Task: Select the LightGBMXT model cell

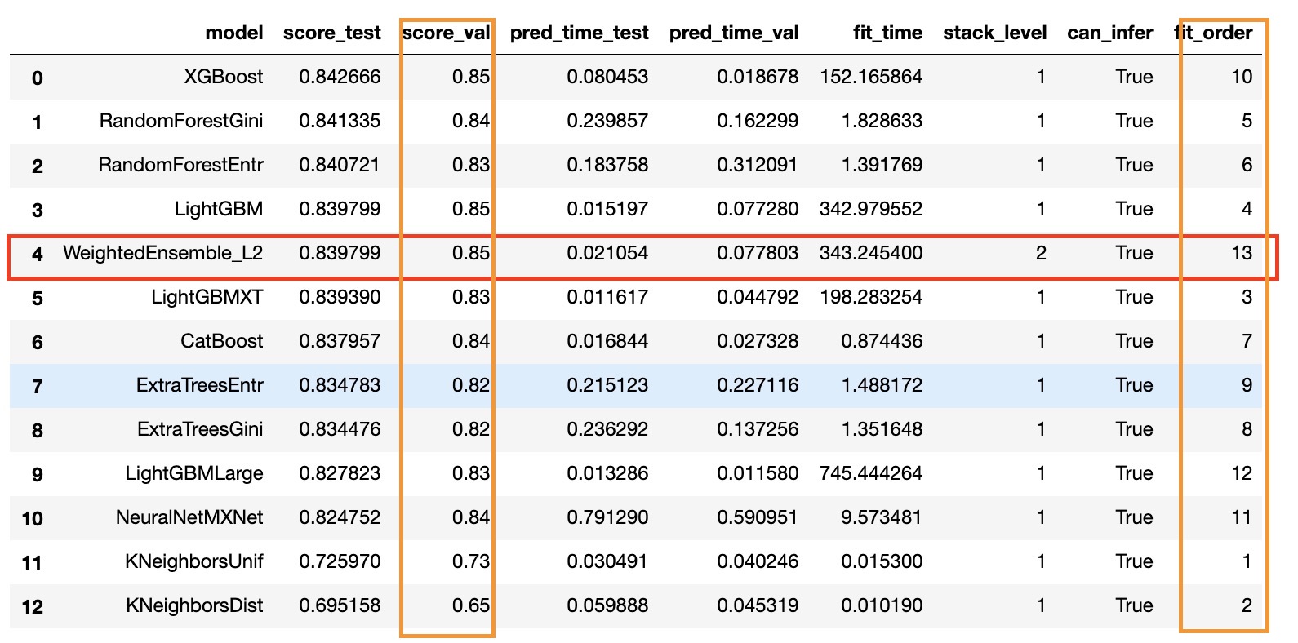Action: [207, 297]
